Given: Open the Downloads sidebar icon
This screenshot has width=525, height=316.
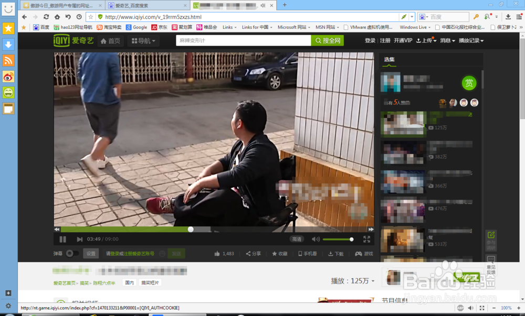Looking at the screenshot, I should point(8,45).
